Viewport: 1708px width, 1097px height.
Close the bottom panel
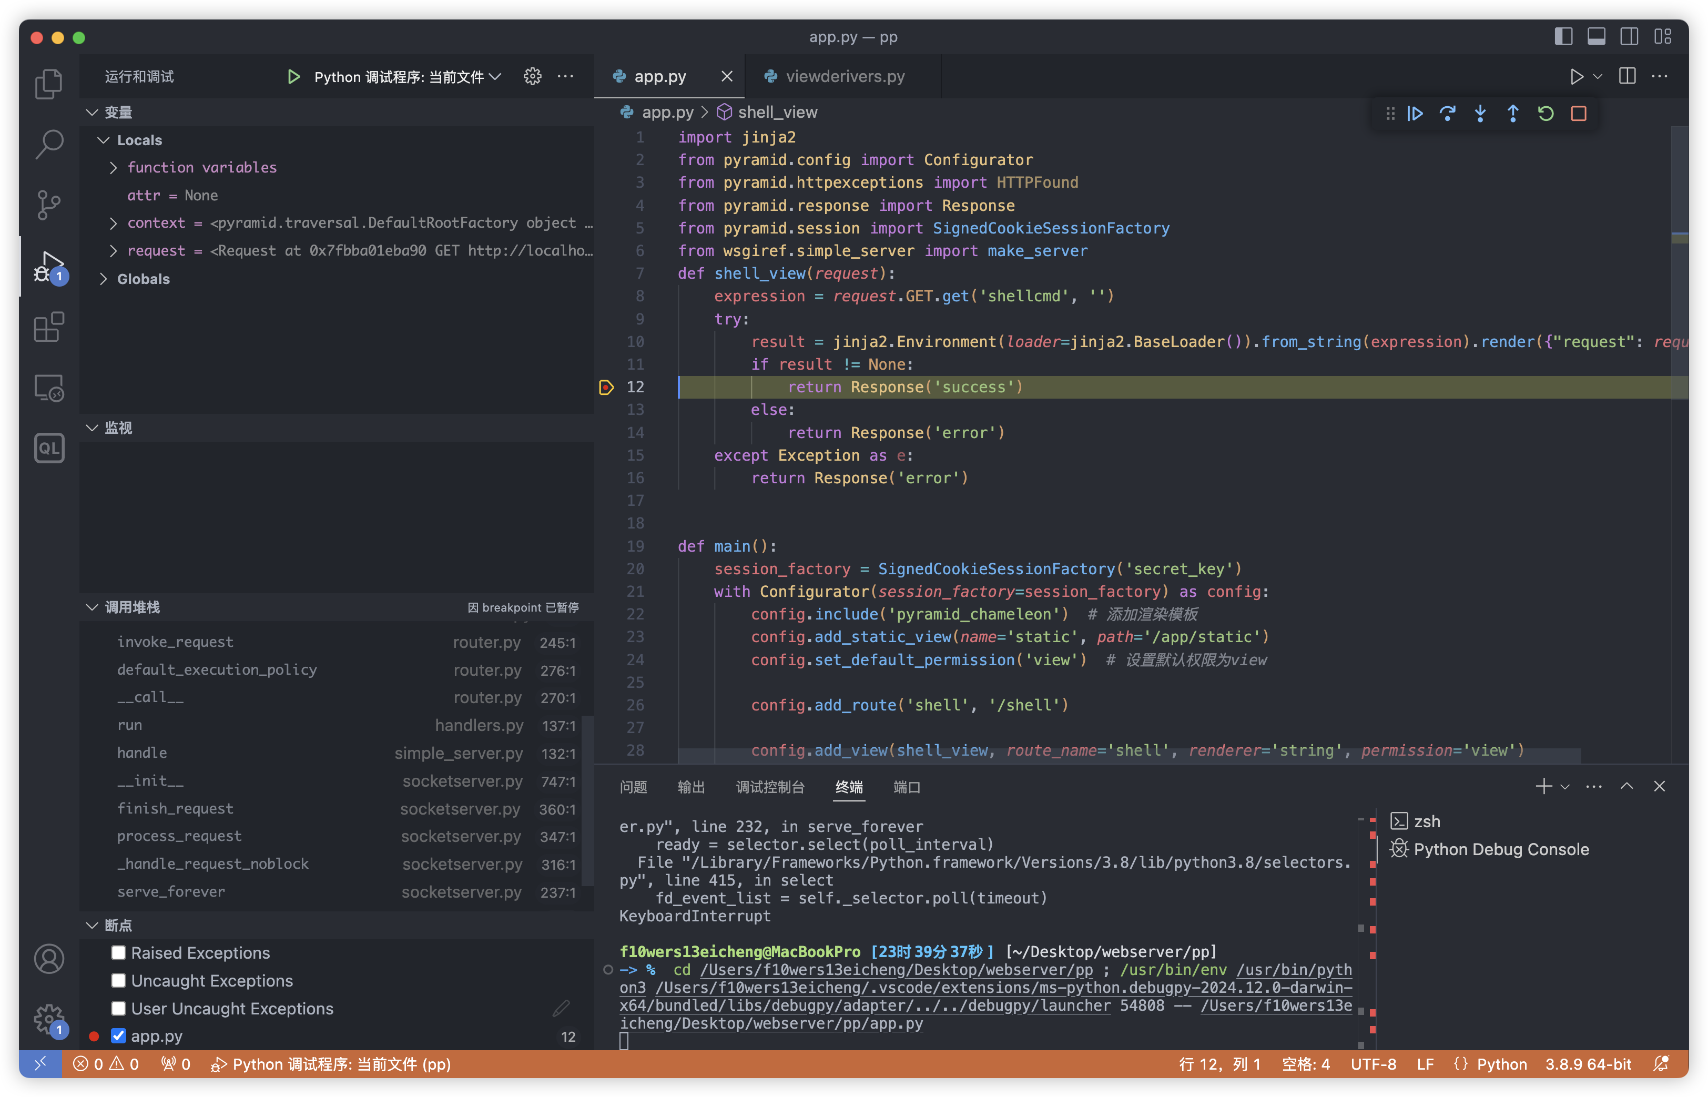coord(1660,786)
